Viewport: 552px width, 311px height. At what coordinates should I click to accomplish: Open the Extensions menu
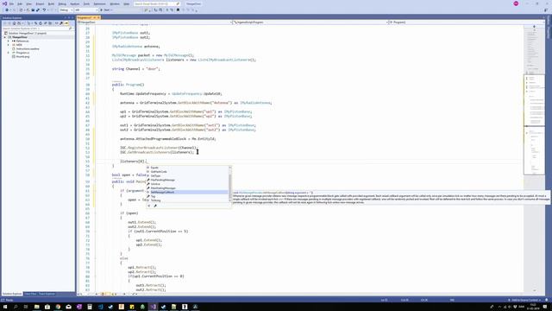point(100,3)
